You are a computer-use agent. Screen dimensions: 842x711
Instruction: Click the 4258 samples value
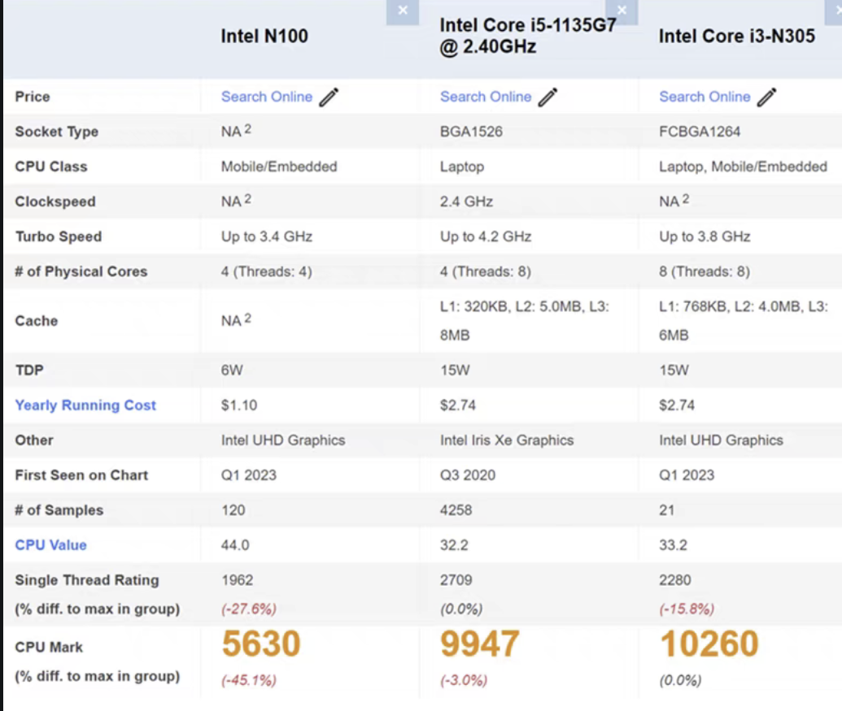click(x=456, y=510)
